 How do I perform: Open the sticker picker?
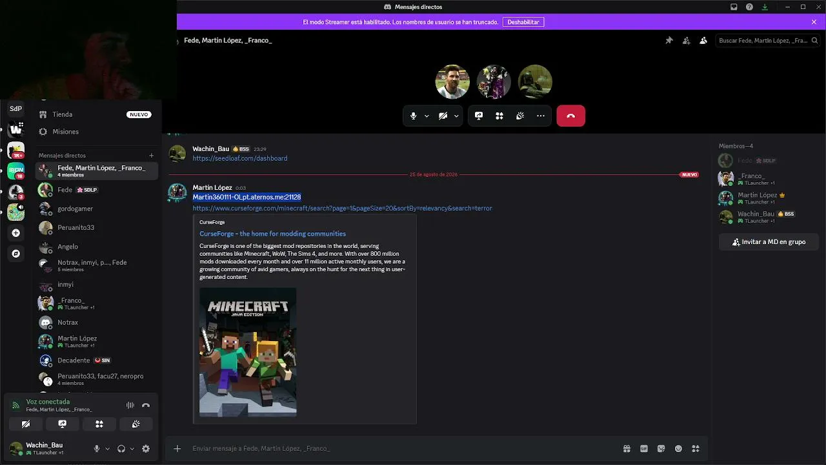click(x=661, y=449)
